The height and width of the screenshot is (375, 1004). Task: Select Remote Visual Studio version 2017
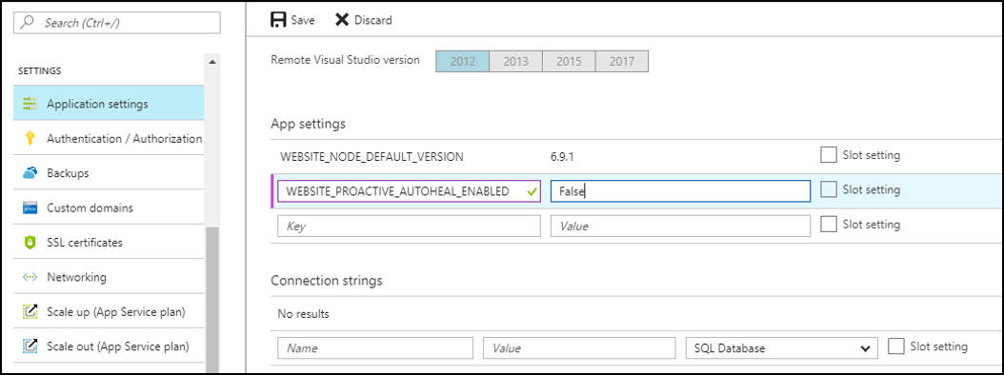622,62
